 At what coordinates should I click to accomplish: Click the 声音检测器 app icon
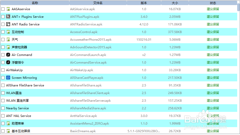click(x=8, y=47)
